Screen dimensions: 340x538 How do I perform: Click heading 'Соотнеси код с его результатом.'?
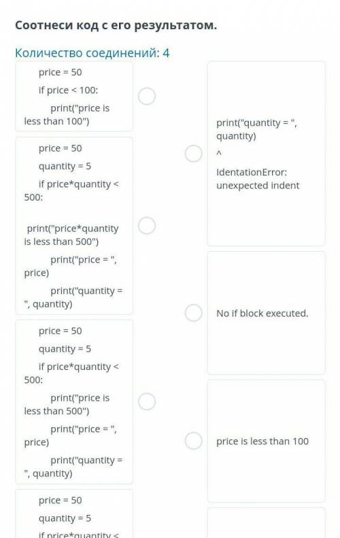[116, 25]
